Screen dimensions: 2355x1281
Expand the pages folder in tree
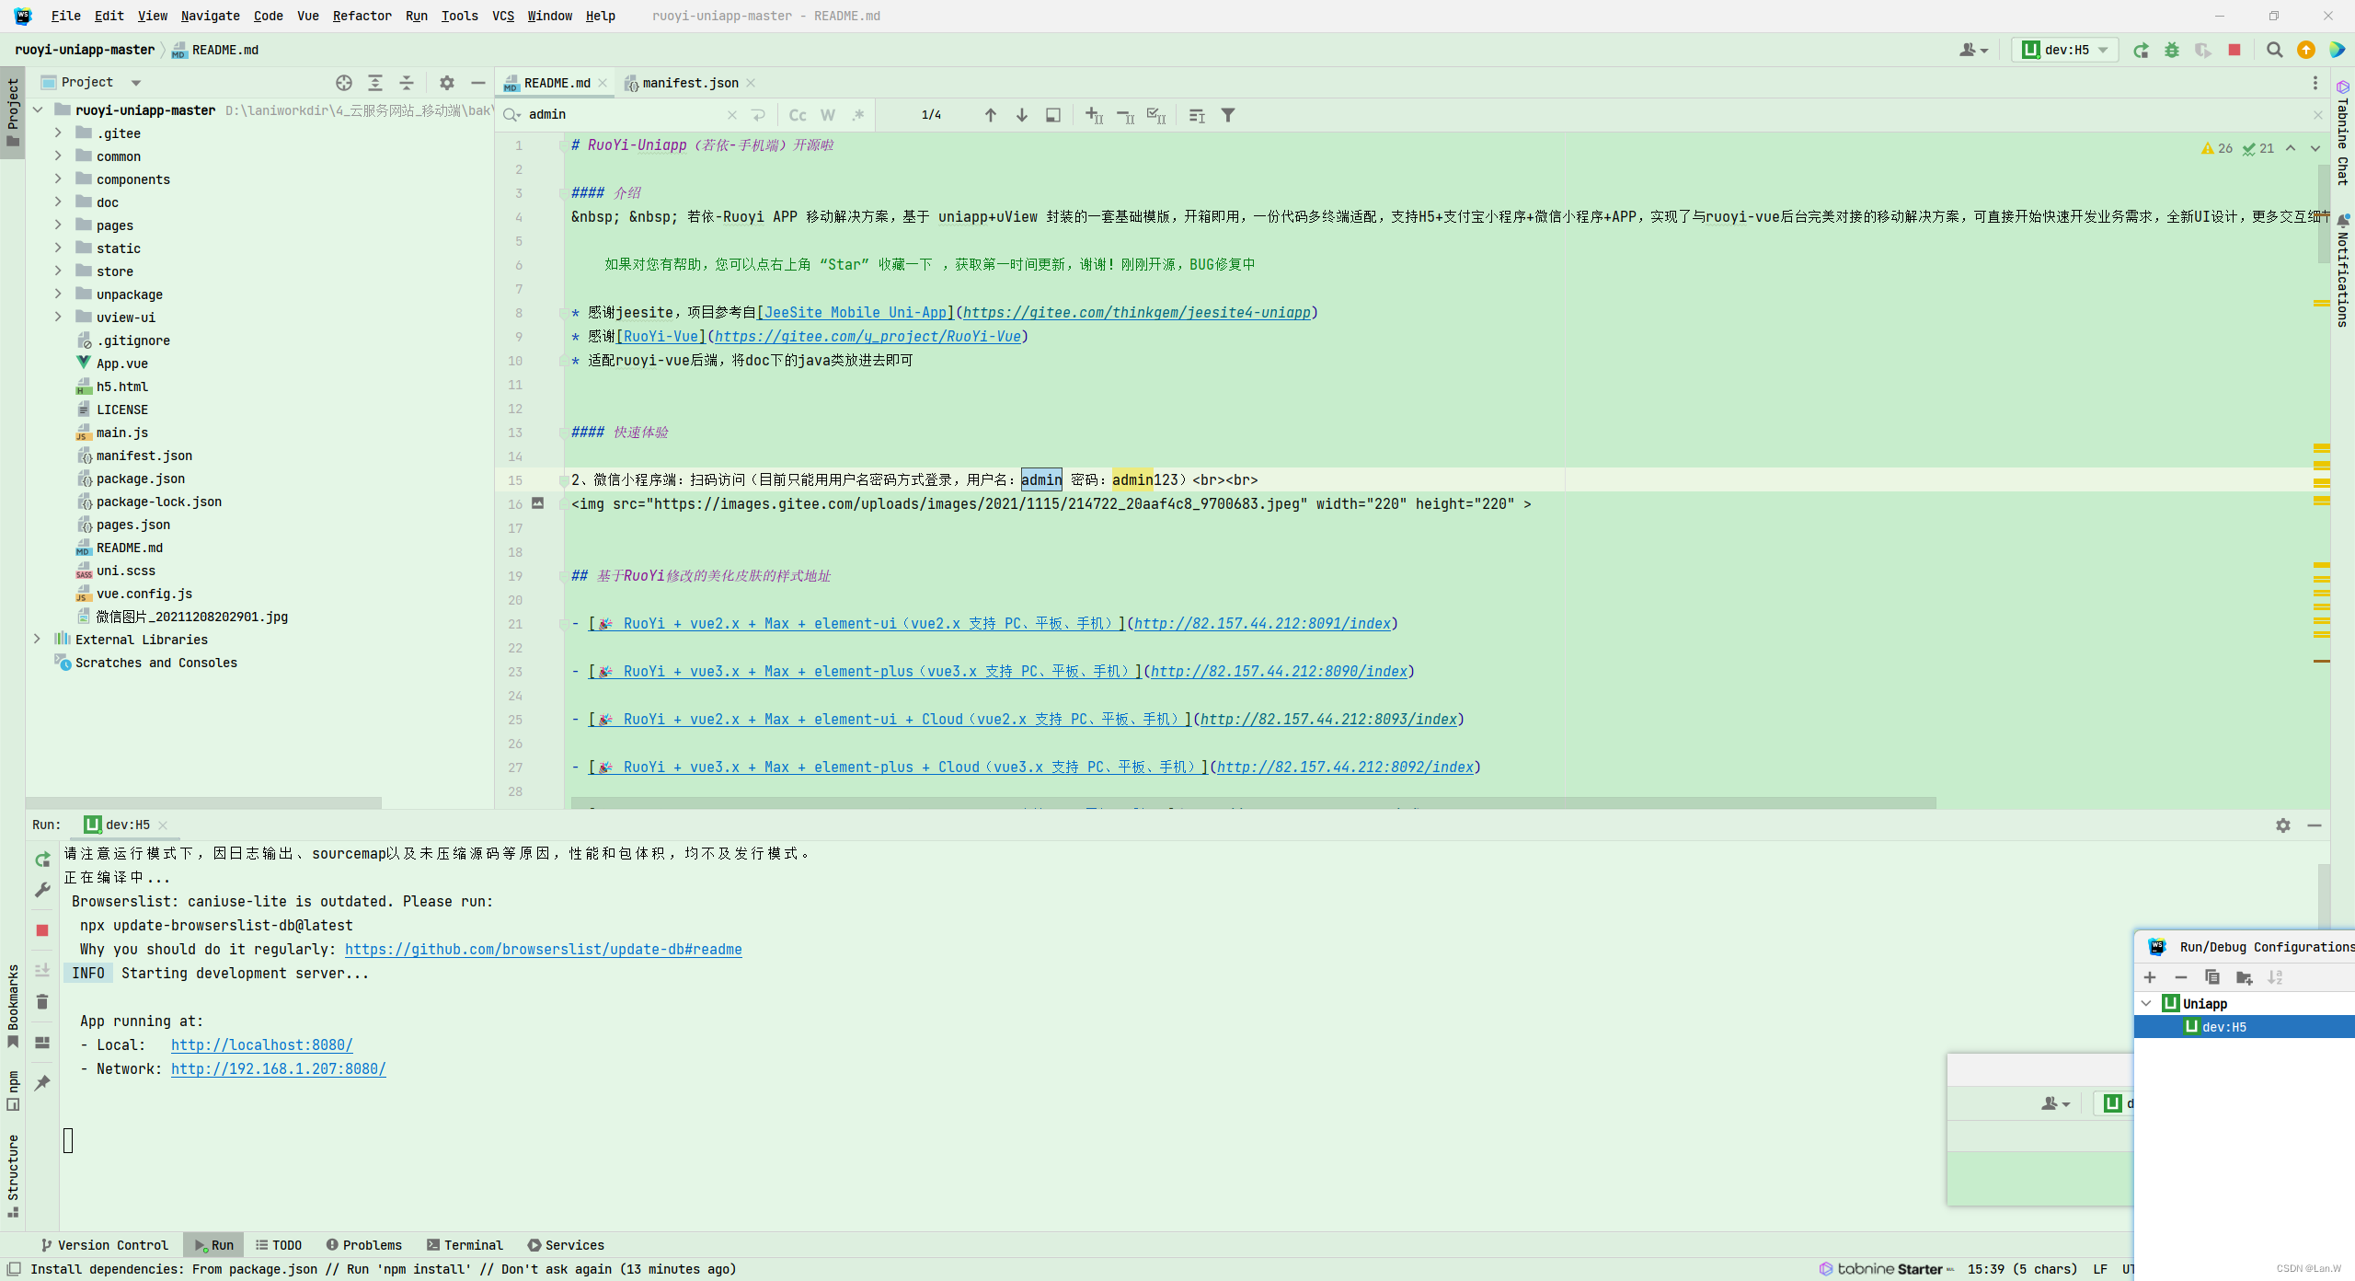[x=58, y=225]
